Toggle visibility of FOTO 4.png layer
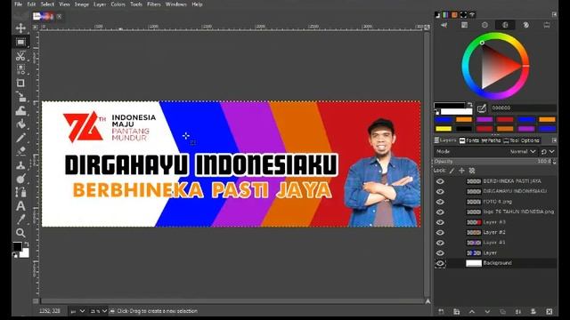 tap(440, 202)
